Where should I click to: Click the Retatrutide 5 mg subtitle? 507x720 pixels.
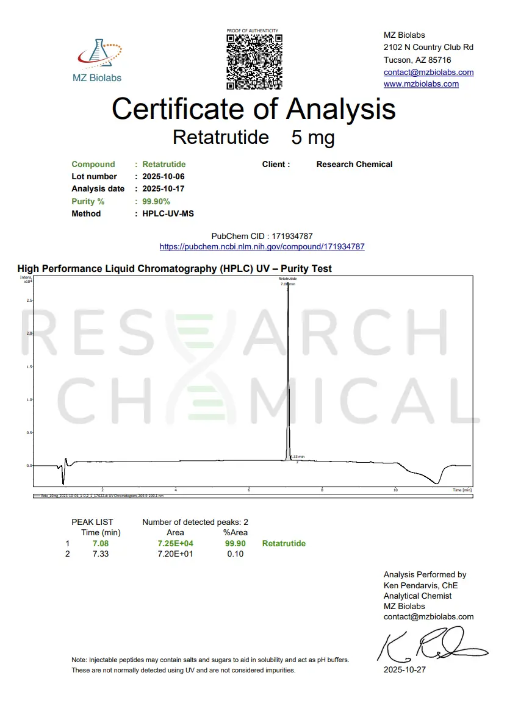[x=253, y=137]
